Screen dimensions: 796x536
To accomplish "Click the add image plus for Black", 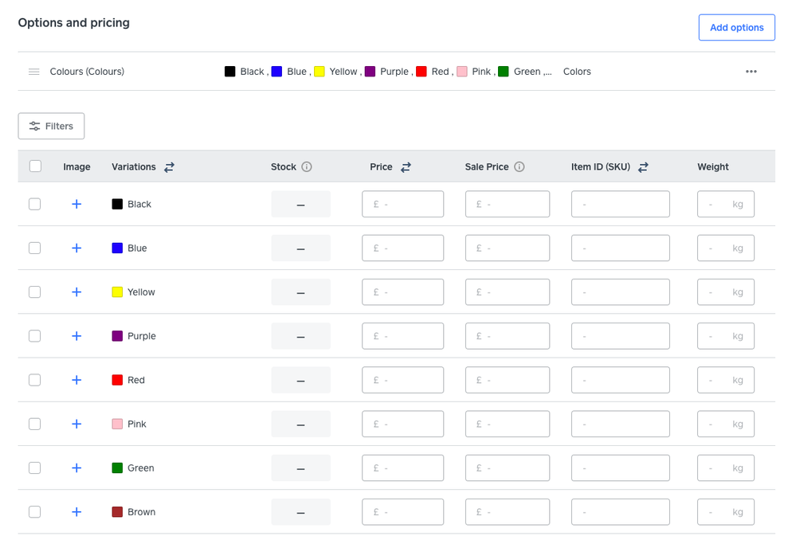I will click(x=76, y=204).
